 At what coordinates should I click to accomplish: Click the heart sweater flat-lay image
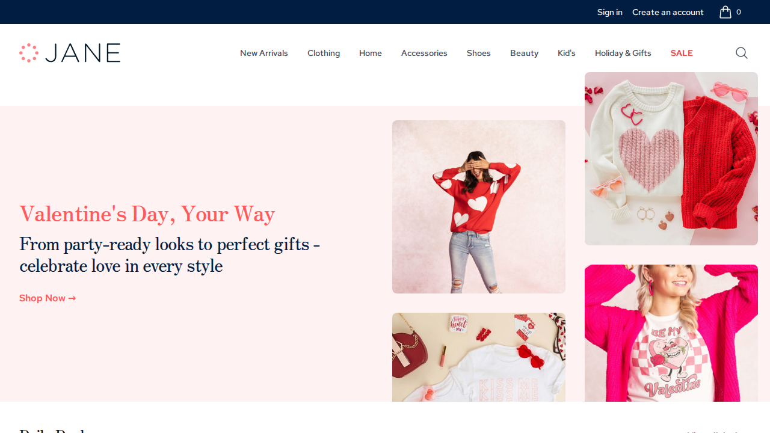671,158
